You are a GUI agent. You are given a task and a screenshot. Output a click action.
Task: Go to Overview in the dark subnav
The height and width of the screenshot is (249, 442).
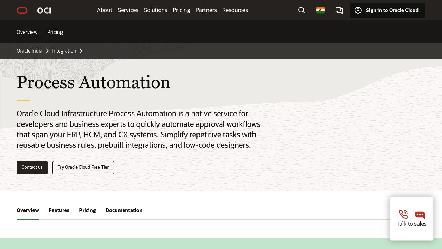pos(27,32)
